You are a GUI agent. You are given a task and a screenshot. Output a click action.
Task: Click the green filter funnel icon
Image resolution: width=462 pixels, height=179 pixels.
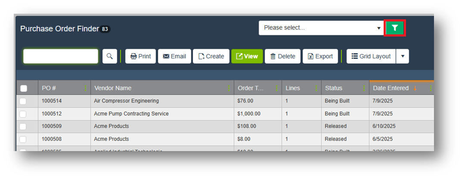[x=394, y=28]
